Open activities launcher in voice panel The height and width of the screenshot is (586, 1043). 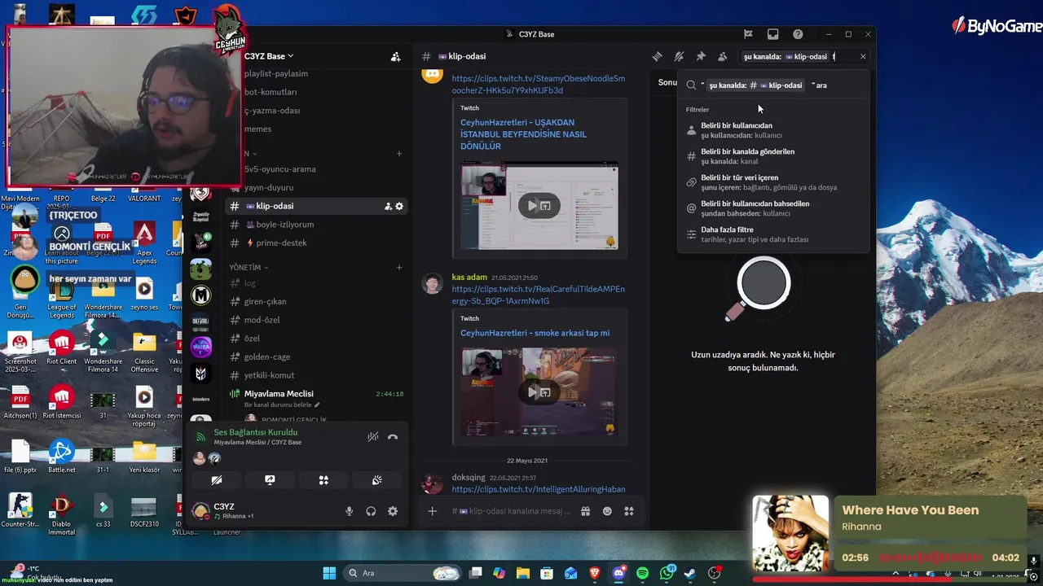[323, 480]
